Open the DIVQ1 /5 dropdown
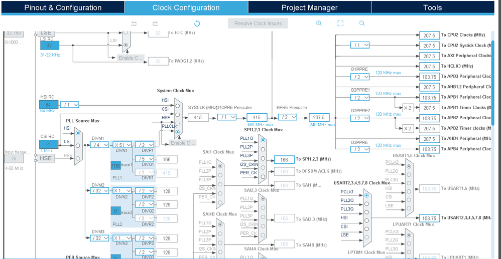501x259 pixels. tap(145, 158)
